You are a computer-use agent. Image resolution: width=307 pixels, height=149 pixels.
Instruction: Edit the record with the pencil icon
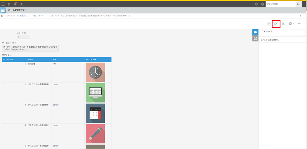tap(276, 24)
